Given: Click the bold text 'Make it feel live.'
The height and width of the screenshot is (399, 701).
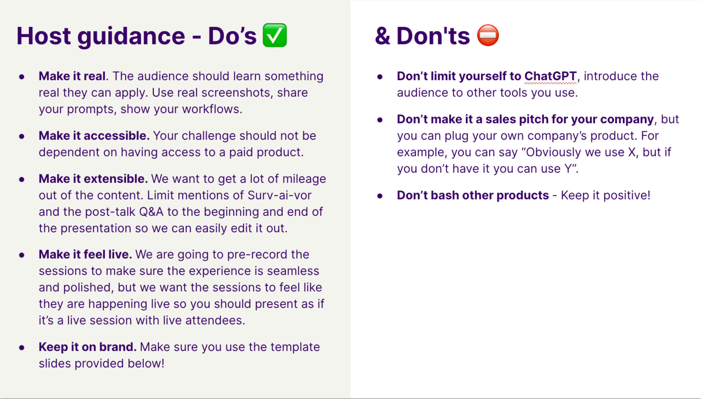Looking at the screenshot, I should coord(85,254).
